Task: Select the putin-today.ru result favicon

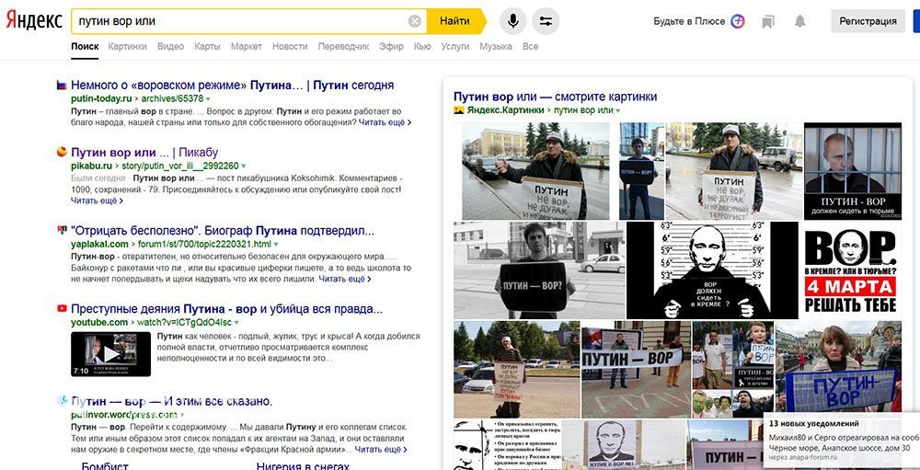Action: click(x=62, y=86)
